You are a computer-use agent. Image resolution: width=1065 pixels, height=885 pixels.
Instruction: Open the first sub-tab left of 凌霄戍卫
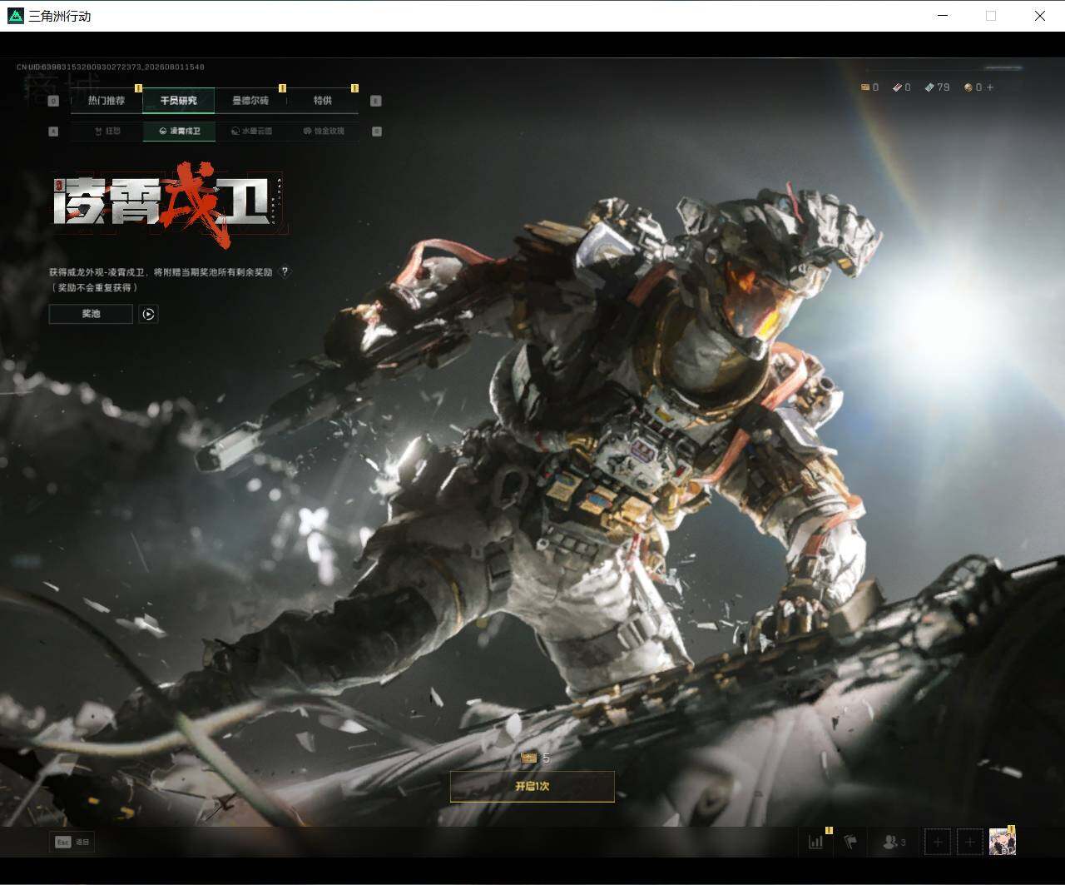point(107,132)
